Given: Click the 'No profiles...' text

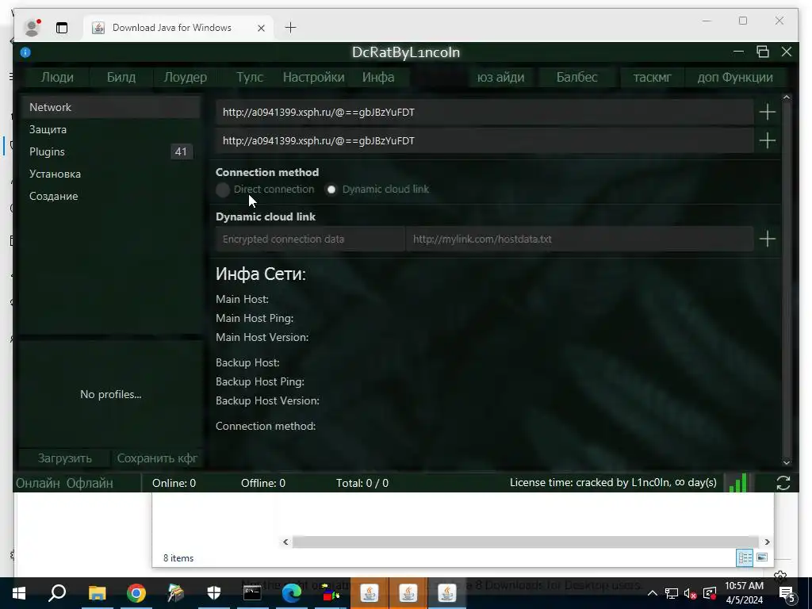Looking at the screenshot, I should tap(111, 395).
